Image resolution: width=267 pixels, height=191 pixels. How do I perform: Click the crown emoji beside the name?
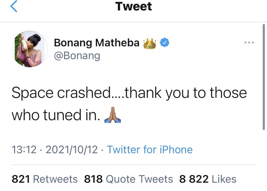pyautogui.click(x=150, y=44)
